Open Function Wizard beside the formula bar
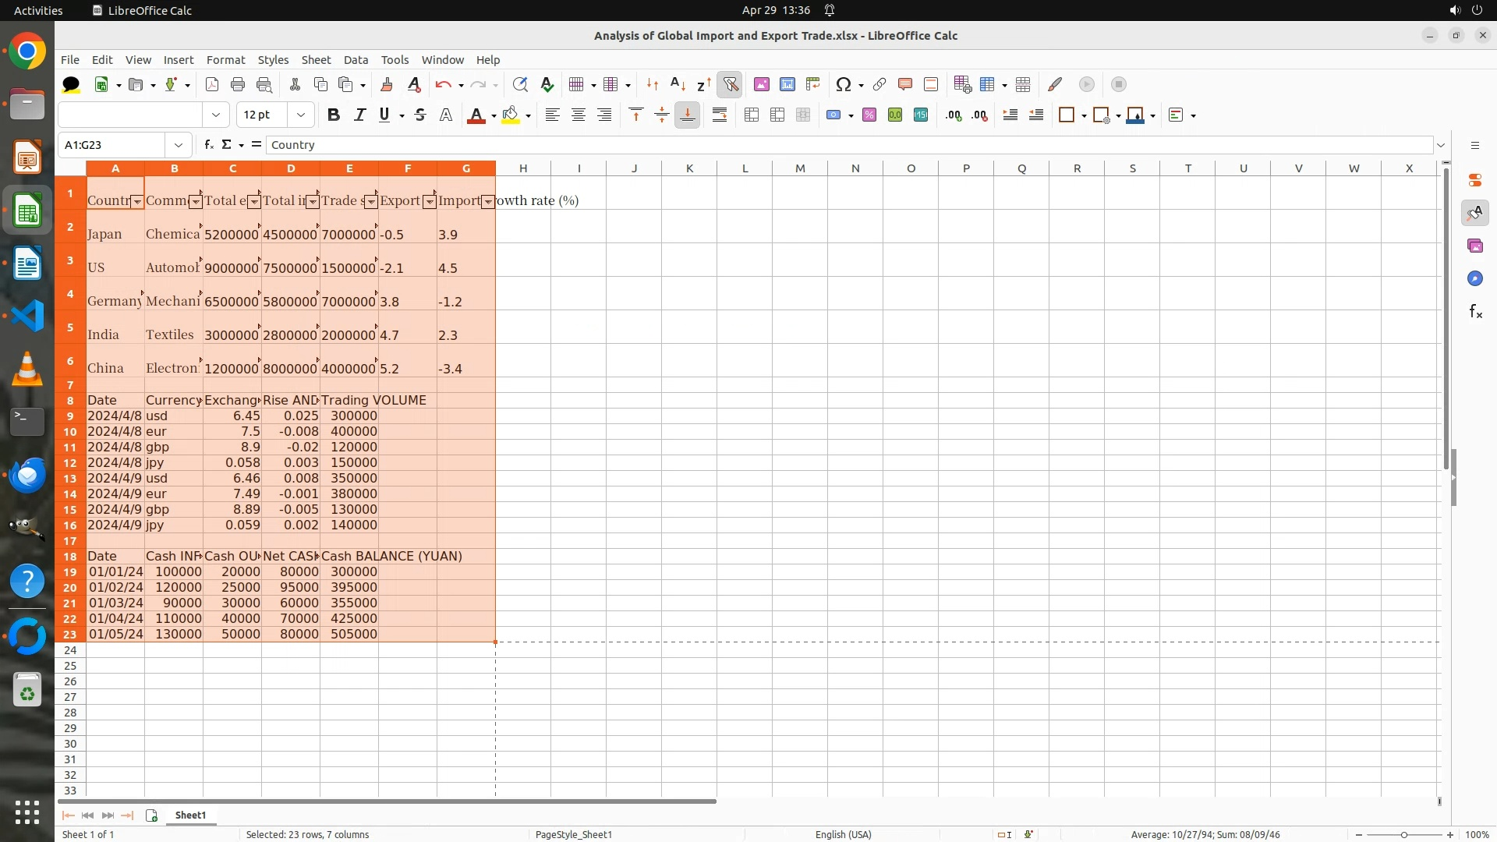Viewport: 1497px width, 842px height. [208, 145]
